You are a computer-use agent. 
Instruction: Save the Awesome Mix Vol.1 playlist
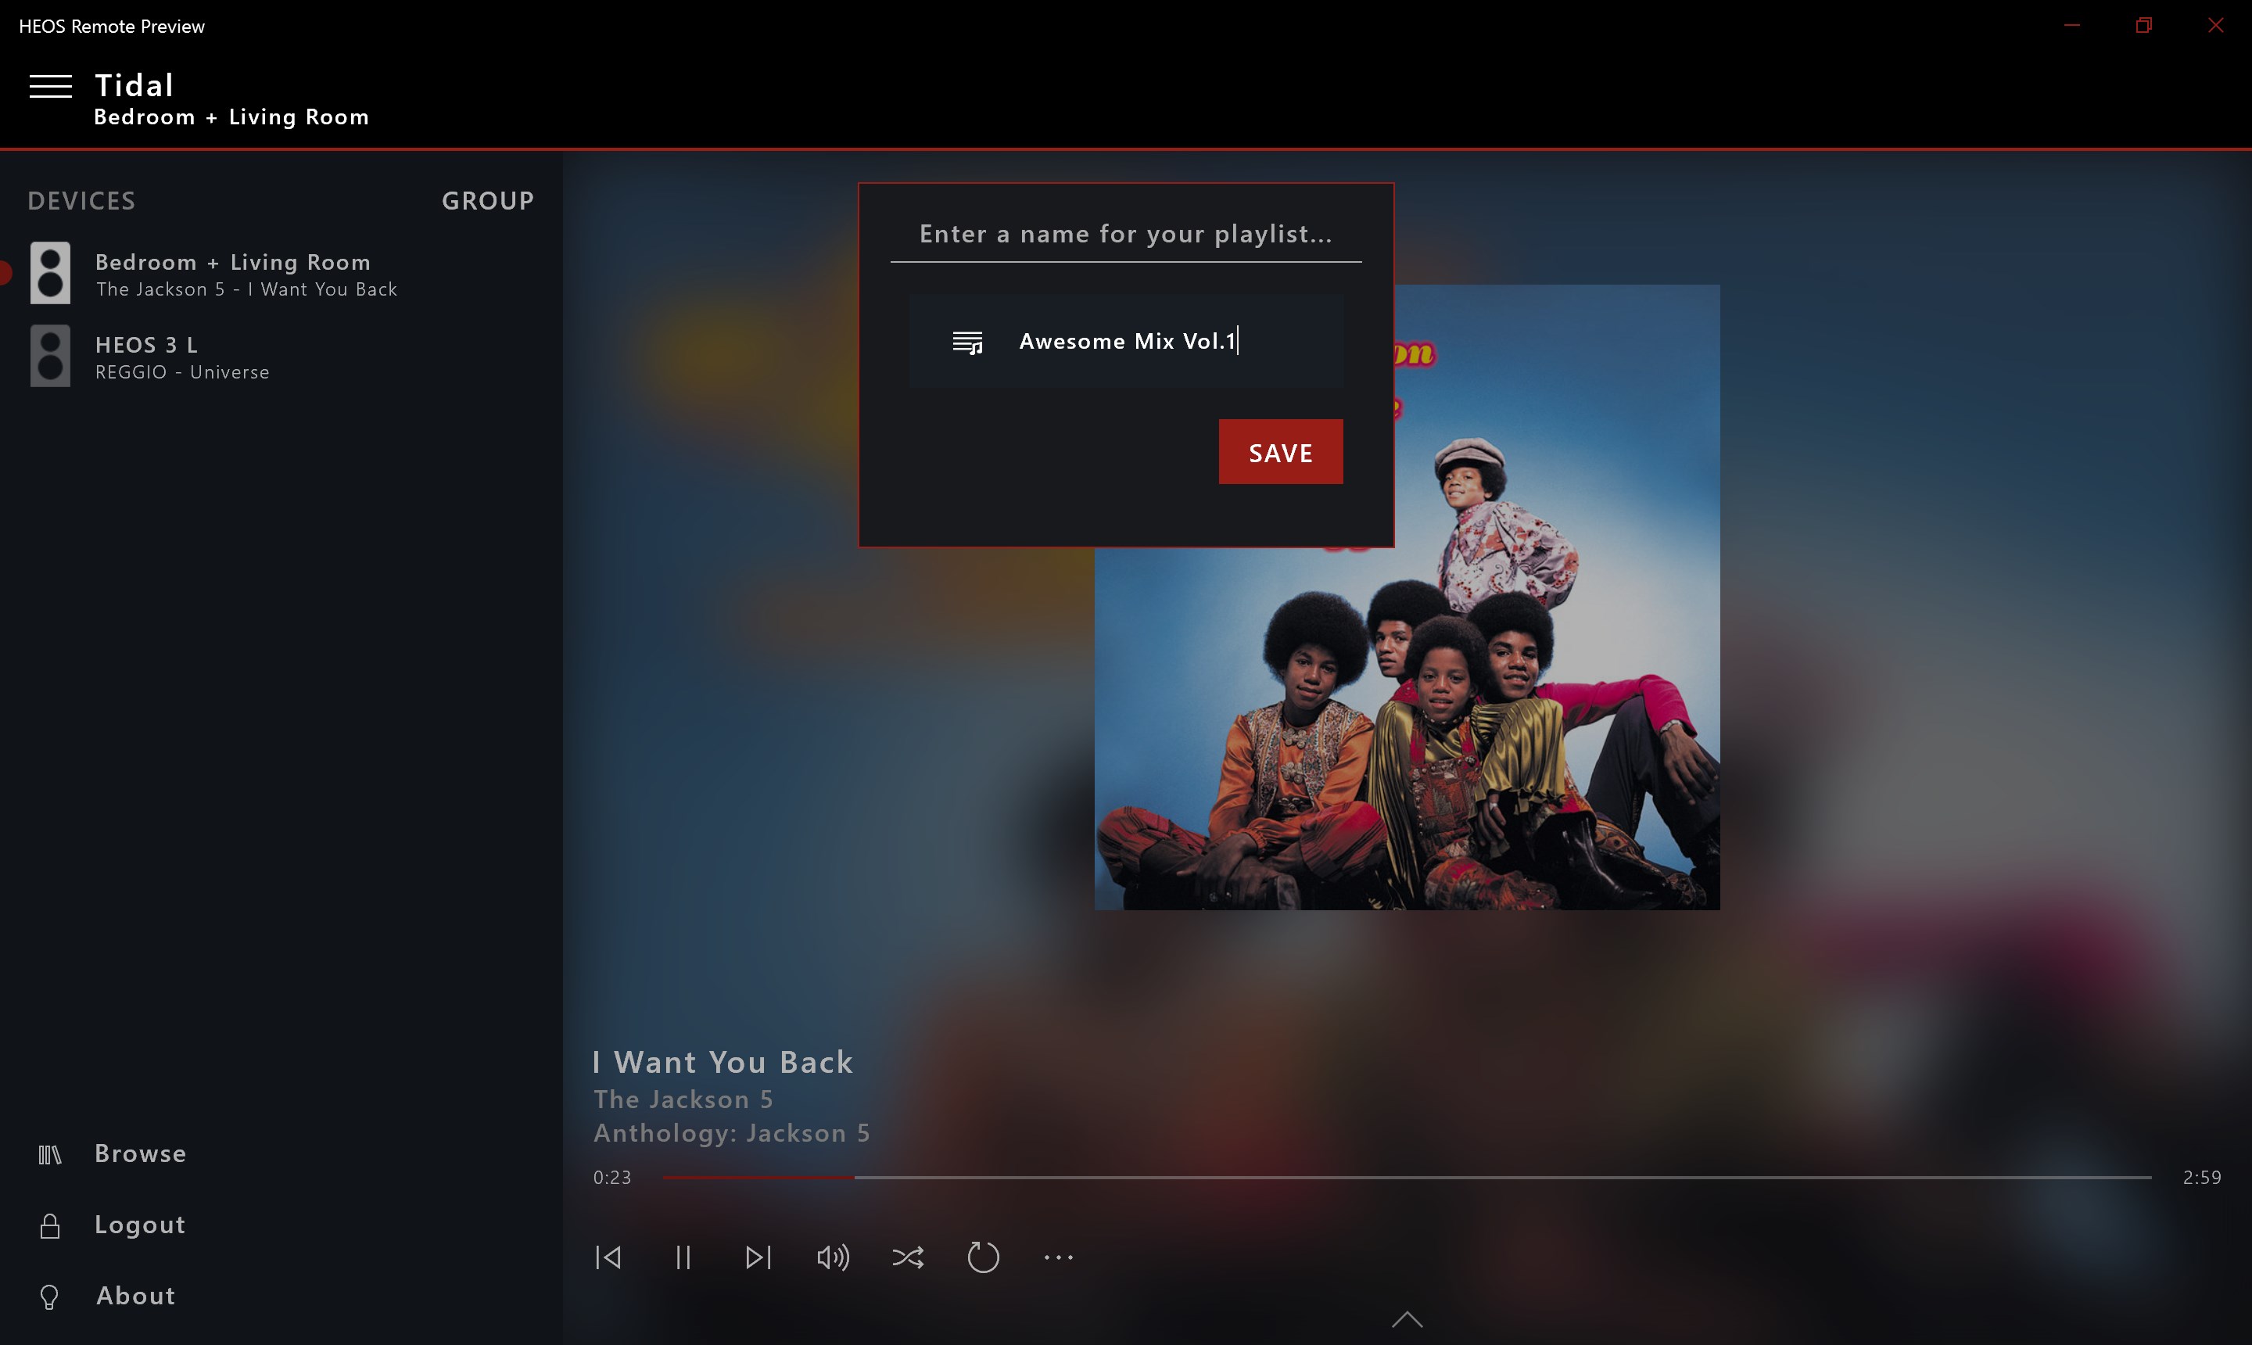click(x=1281, y=451)
